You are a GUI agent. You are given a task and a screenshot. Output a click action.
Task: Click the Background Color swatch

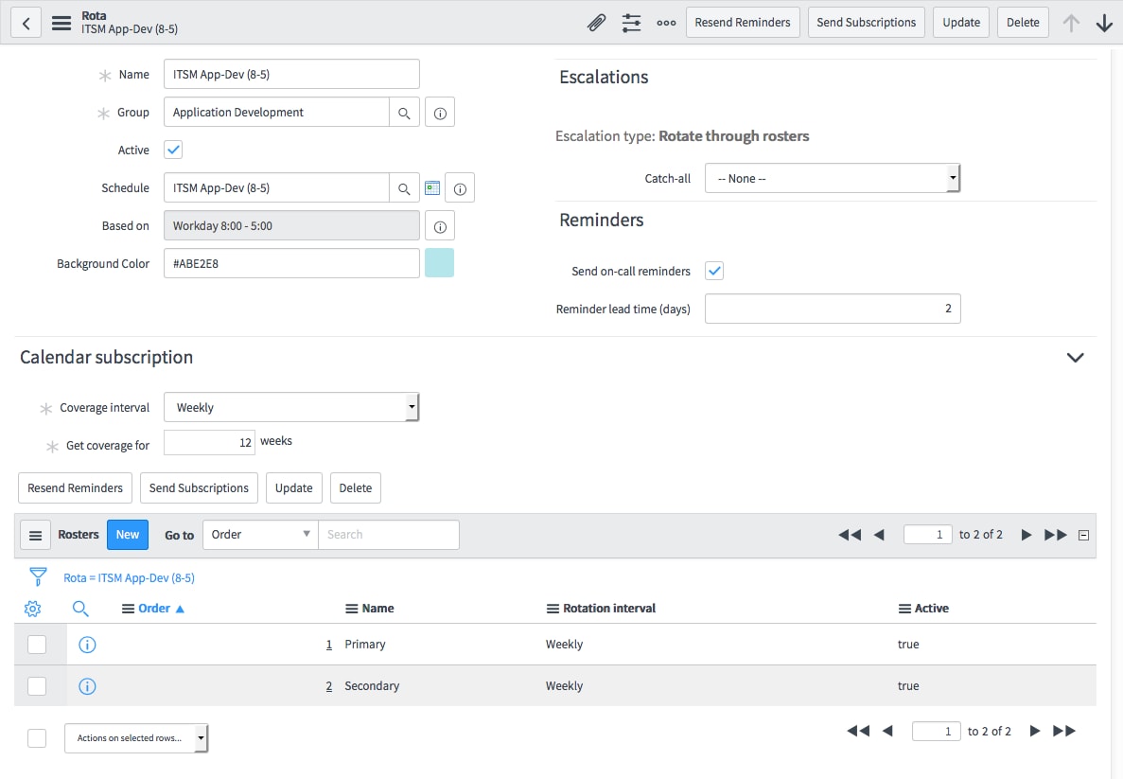439,263
